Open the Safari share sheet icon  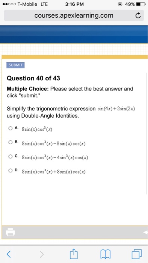[74, 254]
